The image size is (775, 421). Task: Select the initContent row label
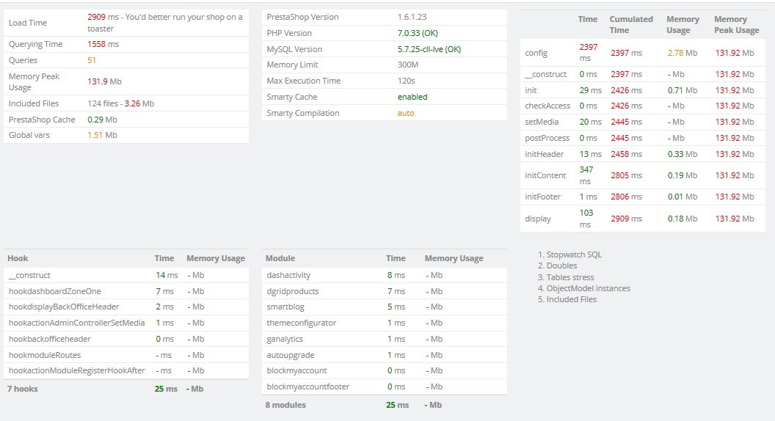[545, 175]
